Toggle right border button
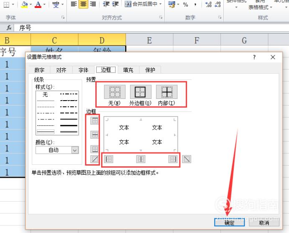Screen dimensions: 289x233 pos(173,159)
